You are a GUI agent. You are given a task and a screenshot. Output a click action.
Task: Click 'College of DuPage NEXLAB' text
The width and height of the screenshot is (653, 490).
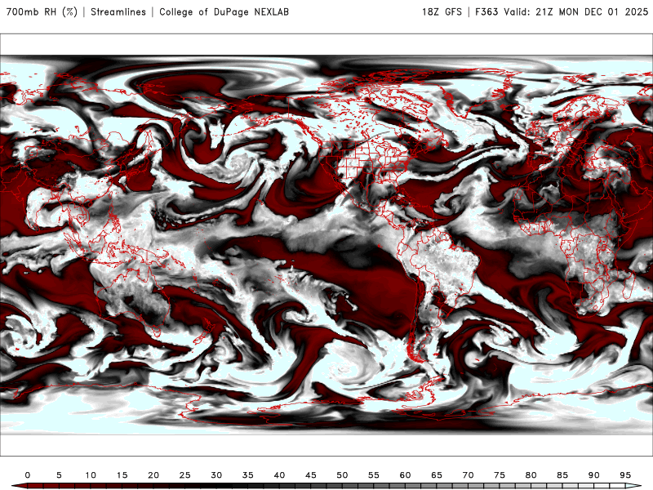224,11
